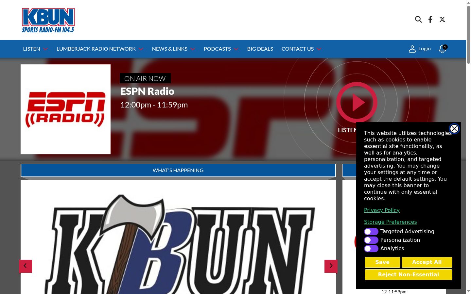This screenshot has width=471, height=294.
Task: Play the live stream with the red play button
Action: [357, 102]
